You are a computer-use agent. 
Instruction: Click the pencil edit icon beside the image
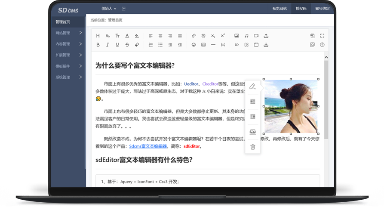tap(253, 87)
